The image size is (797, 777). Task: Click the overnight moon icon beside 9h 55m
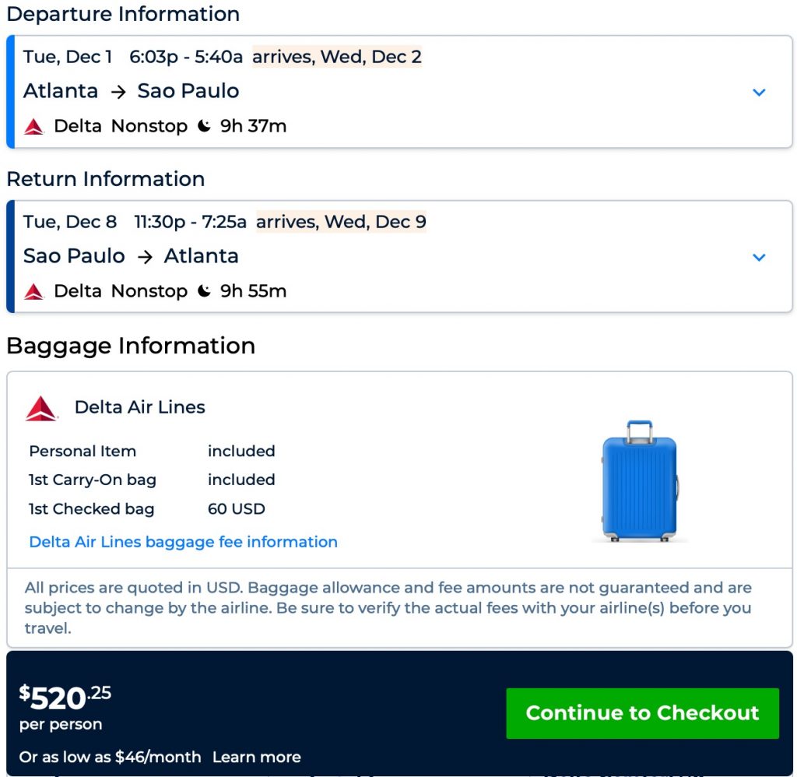tap(204, 291)
